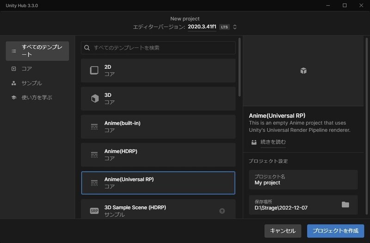
Task: Click the プロジェクトを作成 button
Action: pos(336,231)
